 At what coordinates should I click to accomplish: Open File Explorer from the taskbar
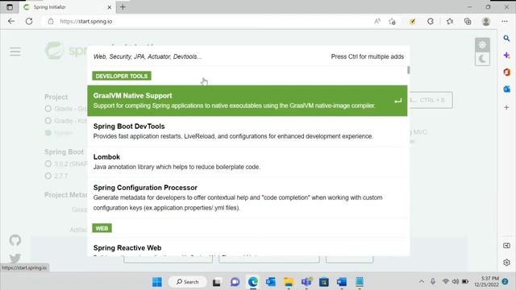click(289, 282)
